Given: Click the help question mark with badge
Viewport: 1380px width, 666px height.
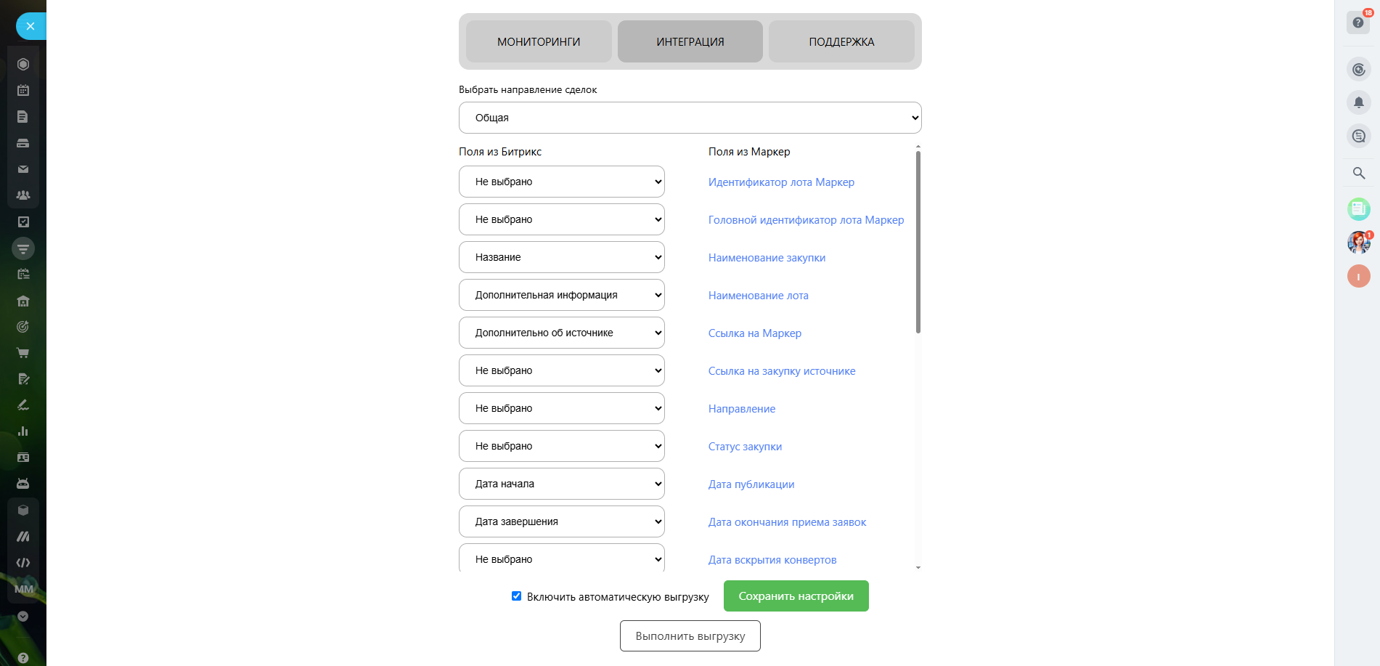Looking at the screenshot, I should tap(1359, 23).
